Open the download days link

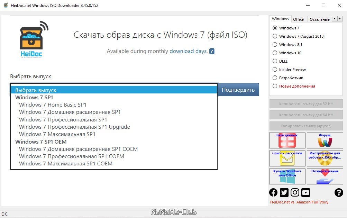pyautogui.click(x=189, y=51)
